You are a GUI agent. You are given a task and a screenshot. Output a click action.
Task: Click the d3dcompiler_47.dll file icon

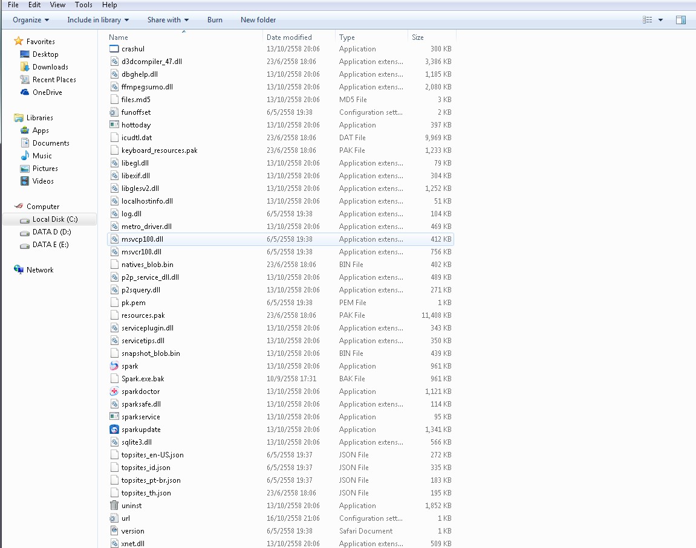[x=114, y=62]
